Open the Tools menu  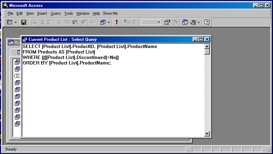pyautogui.click(x=69, y=13)
